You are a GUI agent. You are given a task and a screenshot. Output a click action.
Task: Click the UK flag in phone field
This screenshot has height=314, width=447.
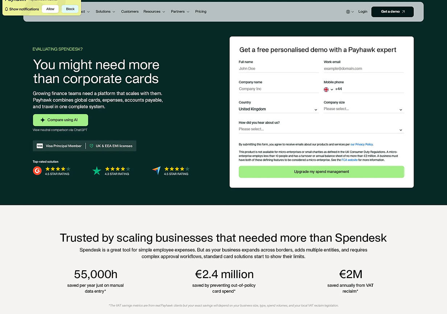click(x=326, y=89)
